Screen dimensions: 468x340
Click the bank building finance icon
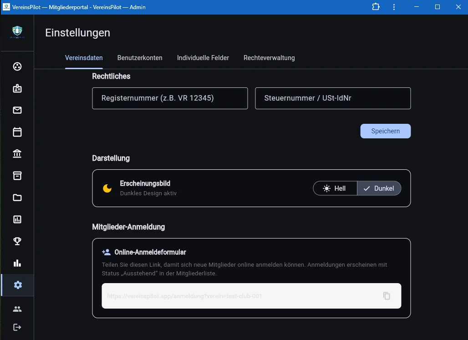pyautogui.click(x=17, y=154)
